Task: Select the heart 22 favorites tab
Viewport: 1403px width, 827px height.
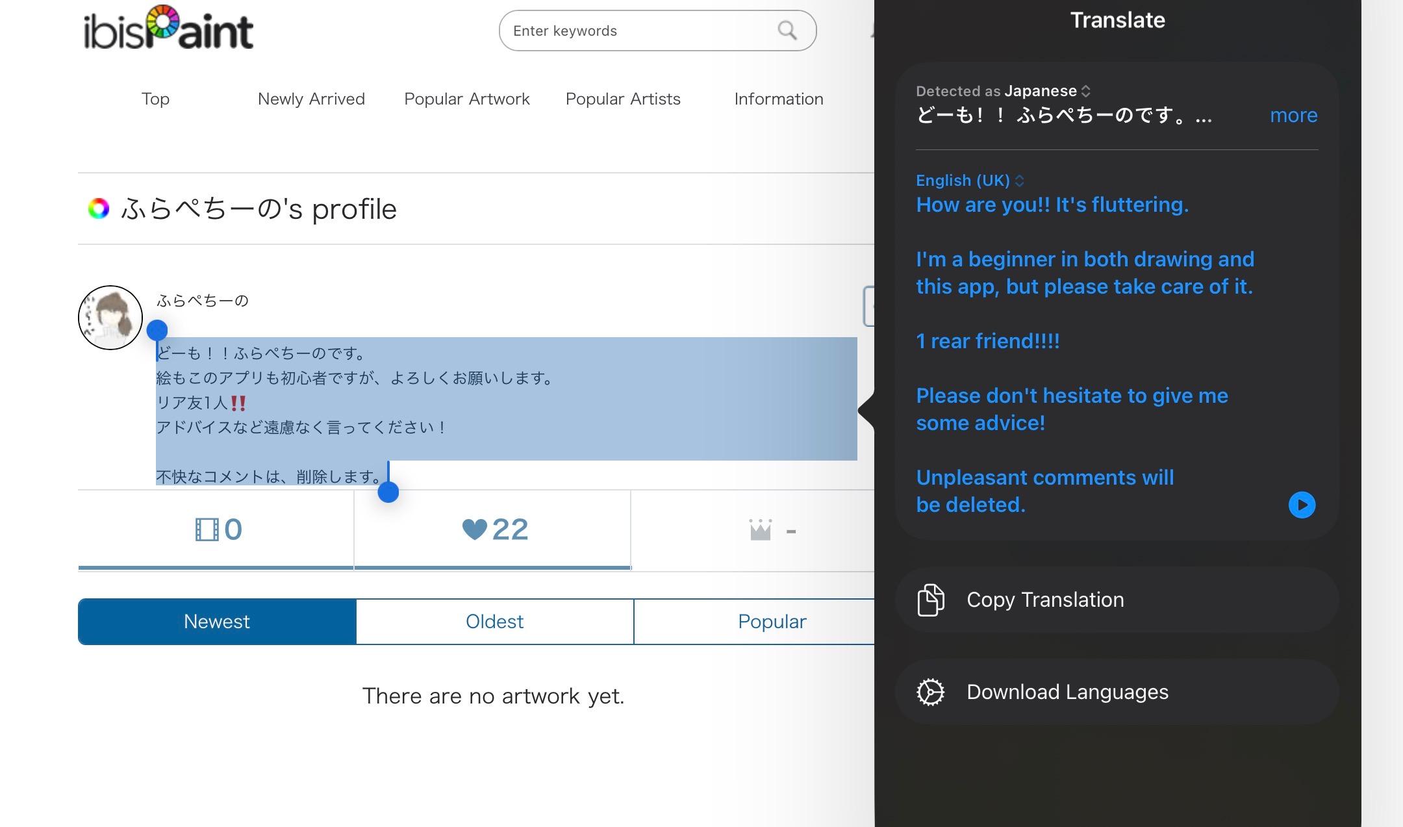Action: tap(493, 530)
